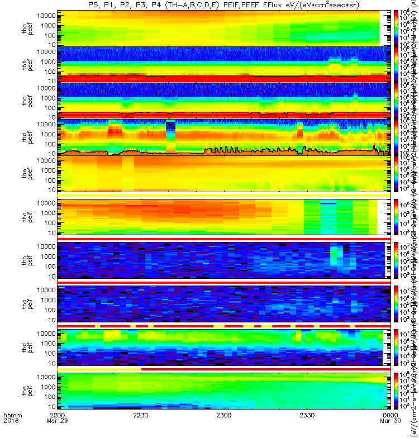Click the 0000 time axis tick label
The image size is (419, 447).
390,415
